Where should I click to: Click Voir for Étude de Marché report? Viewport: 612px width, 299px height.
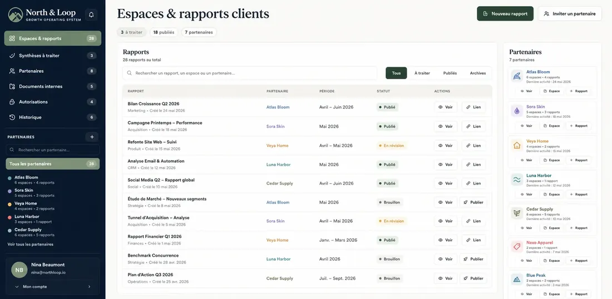[x=445, y=202]
